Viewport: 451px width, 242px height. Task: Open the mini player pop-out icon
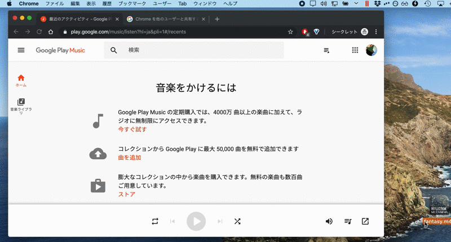tap(365, 221)
